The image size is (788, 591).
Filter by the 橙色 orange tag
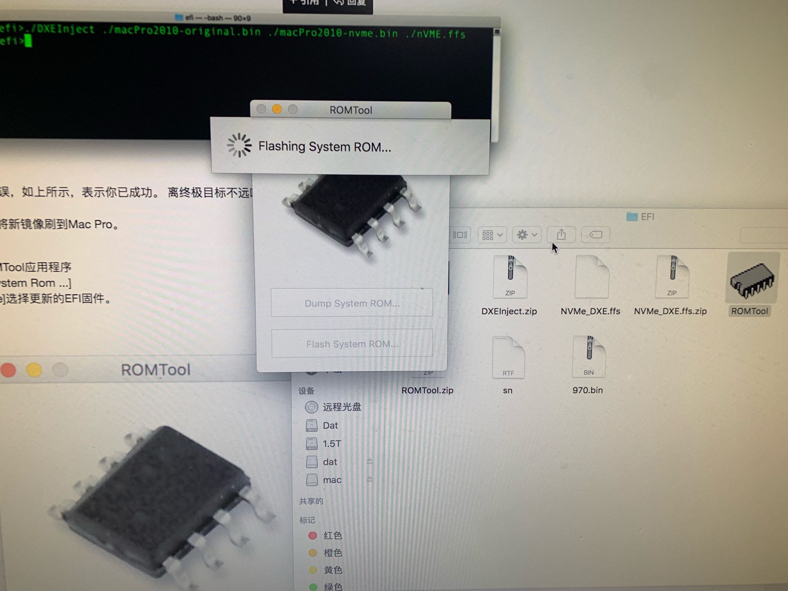(x=325, y=552)
